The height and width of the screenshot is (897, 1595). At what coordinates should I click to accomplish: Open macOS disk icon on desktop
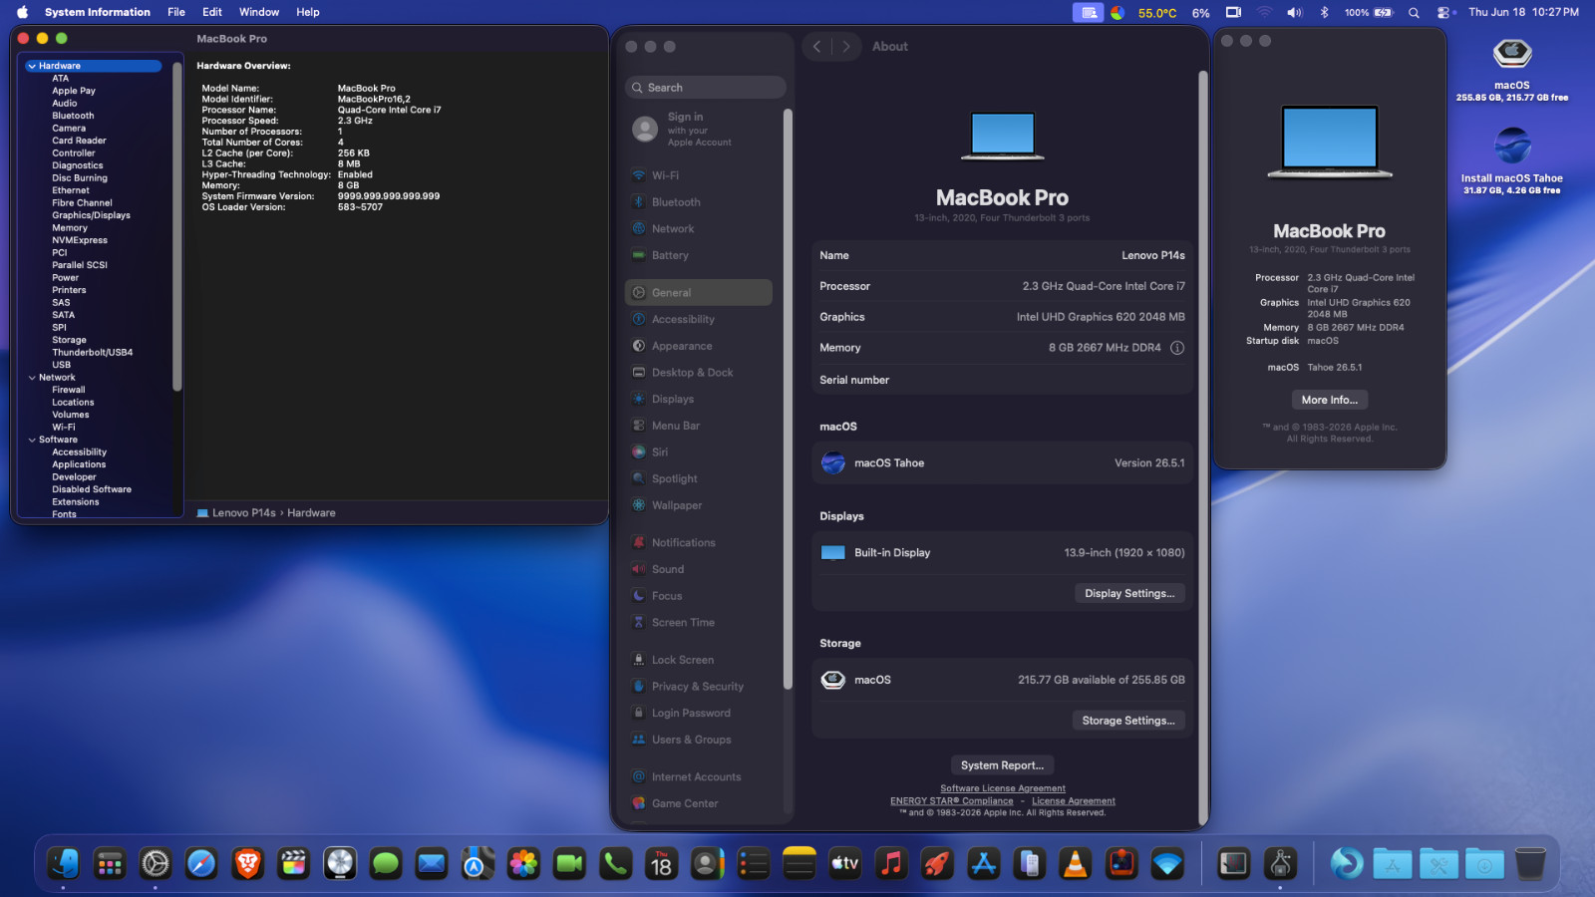(1512, 54)
